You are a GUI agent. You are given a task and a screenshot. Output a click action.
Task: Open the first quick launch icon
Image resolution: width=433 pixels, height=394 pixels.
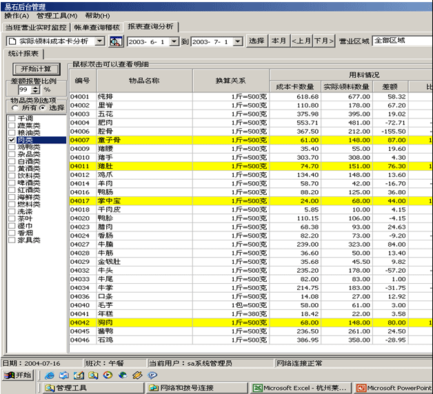coord(50,375)
